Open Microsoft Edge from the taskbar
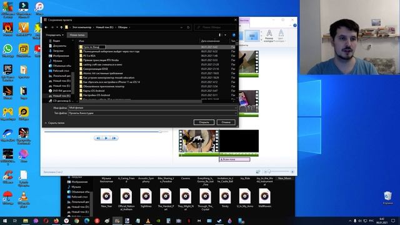Viewport: 400px width, 225px height. [x=87, y=221]
